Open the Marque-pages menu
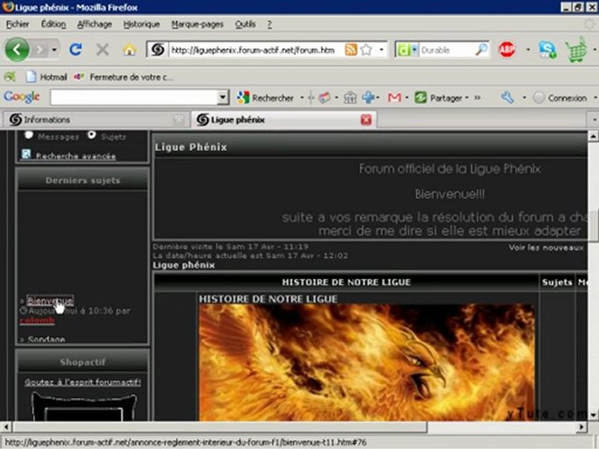This screenshot has height=449, width=599. (197, 24)
